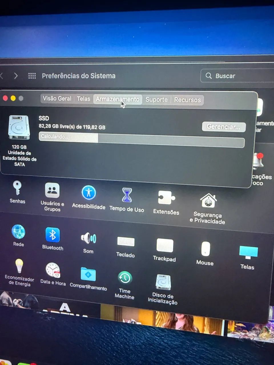The image size is (274, 365).
Task: Open the Extensões puzzle icon
Action: tap(166, 202)
